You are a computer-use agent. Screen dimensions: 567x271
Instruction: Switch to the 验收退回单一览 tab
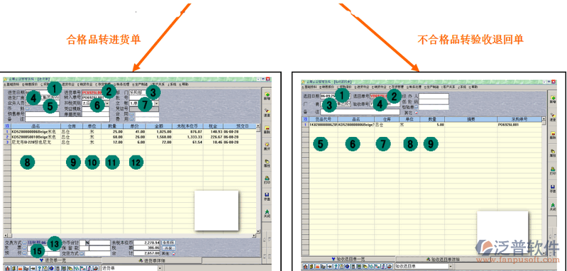click(x=348, y=259)
